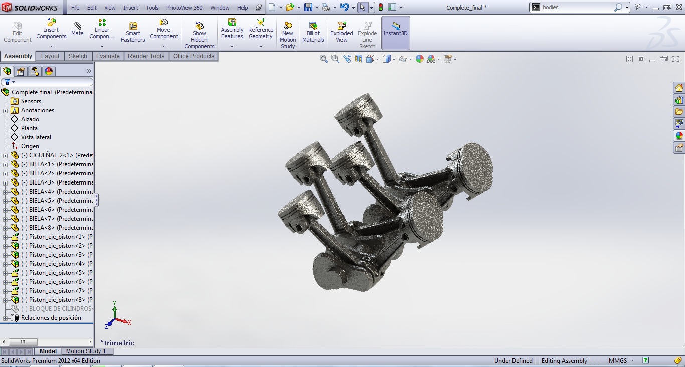Viewport: 685px width, 367px height.
Task: Expand the BIELA<1> component
Action: pyautogui.click(x=5, y=165)
